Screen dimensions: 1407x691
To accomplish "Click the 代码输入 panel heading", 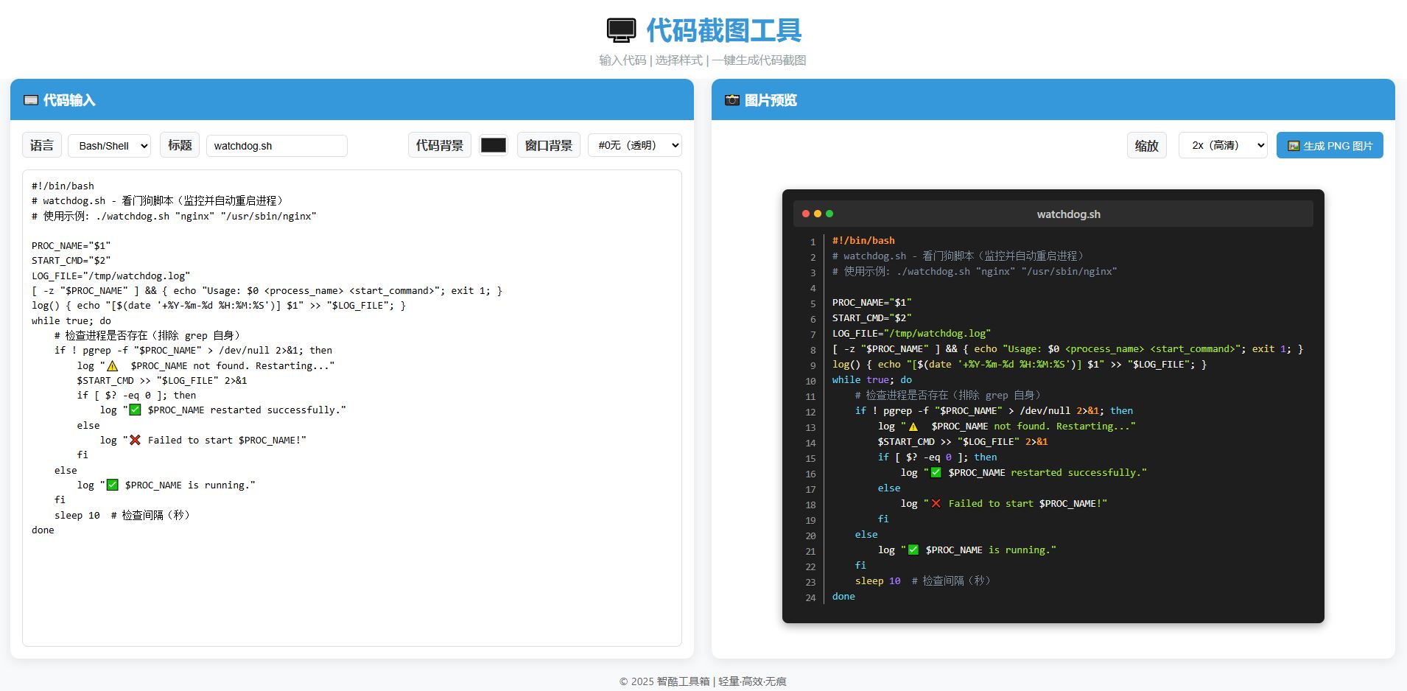I will 69,100.
